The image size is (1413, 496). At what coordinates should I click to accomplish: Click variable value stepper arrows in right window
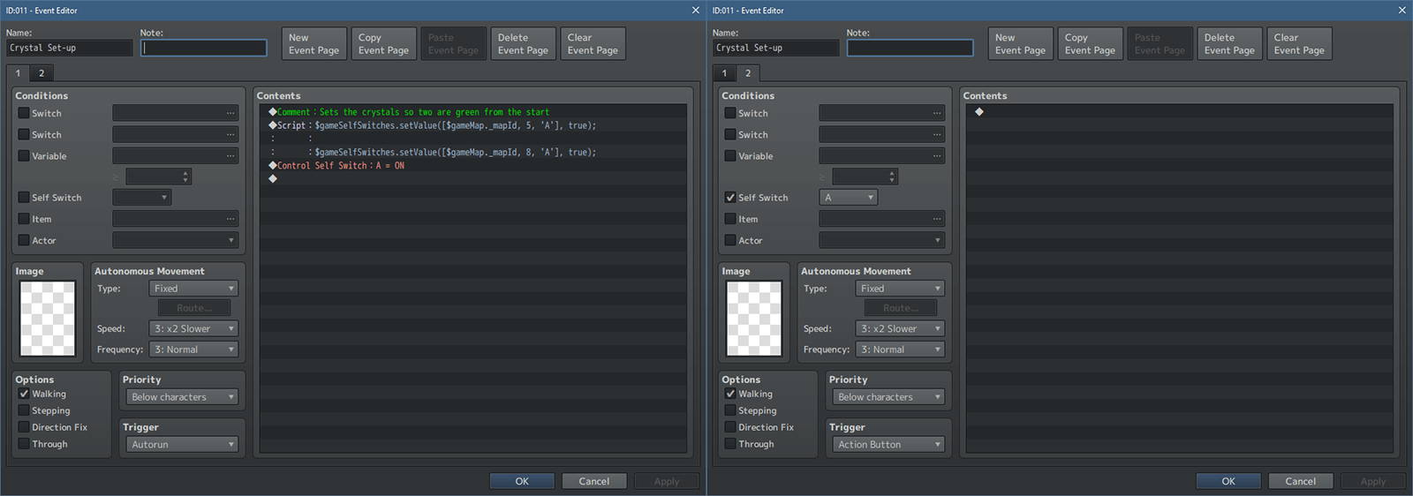coord(892,177)
